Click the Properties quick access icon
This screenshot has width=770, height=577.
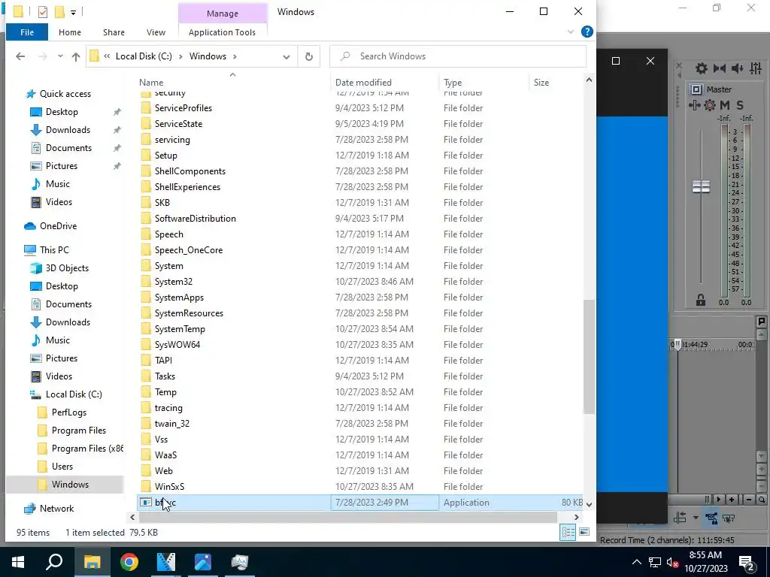(x=43, y=12)
